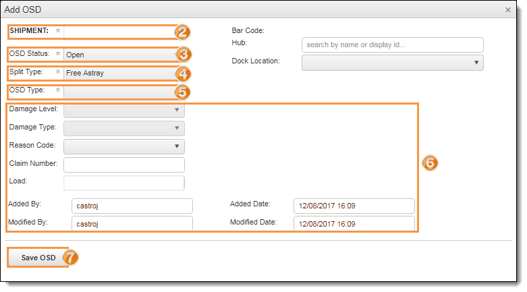Expand the Reason Code dropdown

tap(124, 146)
